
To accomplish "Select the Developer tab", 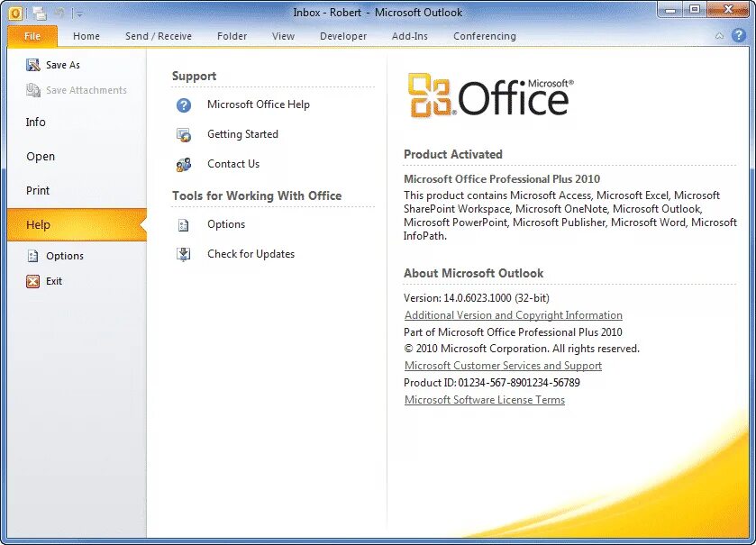I will click(343, 36).
